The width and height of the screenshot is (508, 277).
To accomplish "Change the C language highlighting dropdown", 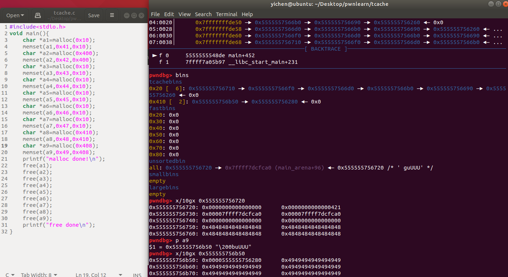I will [10, 274].
